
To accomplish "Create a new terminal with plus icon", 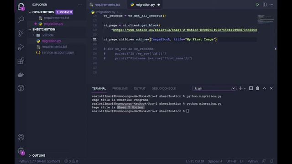I will pos(240,88).
